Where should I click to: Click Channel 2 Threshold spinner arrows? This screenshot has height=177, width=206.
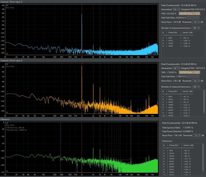(x=199, y=81)
